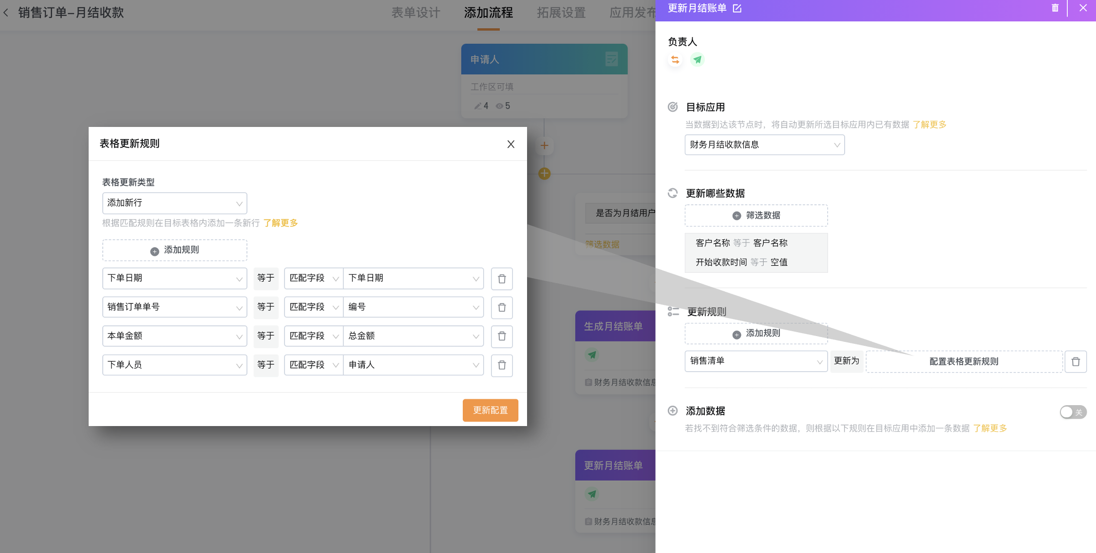
Task: Select the 申请人 flow node
Action: click(544, 81)
